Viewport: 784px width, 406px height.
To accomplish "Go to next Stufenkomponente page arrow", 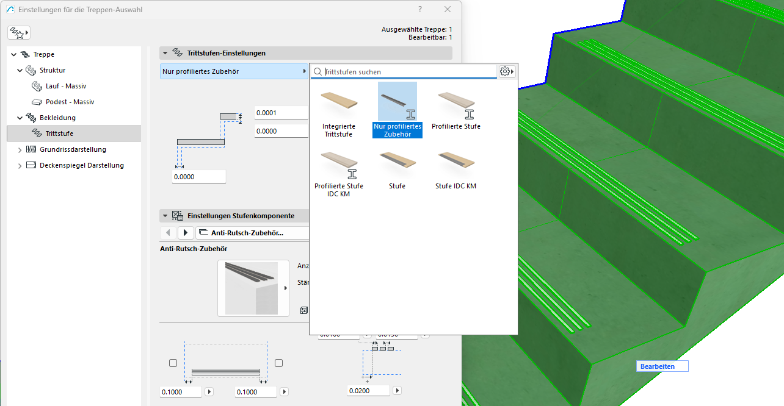I will (x=184, y=233).
